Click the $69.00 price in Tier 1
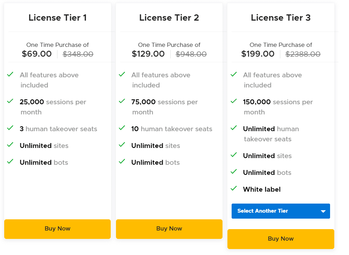 pos(37,54)
